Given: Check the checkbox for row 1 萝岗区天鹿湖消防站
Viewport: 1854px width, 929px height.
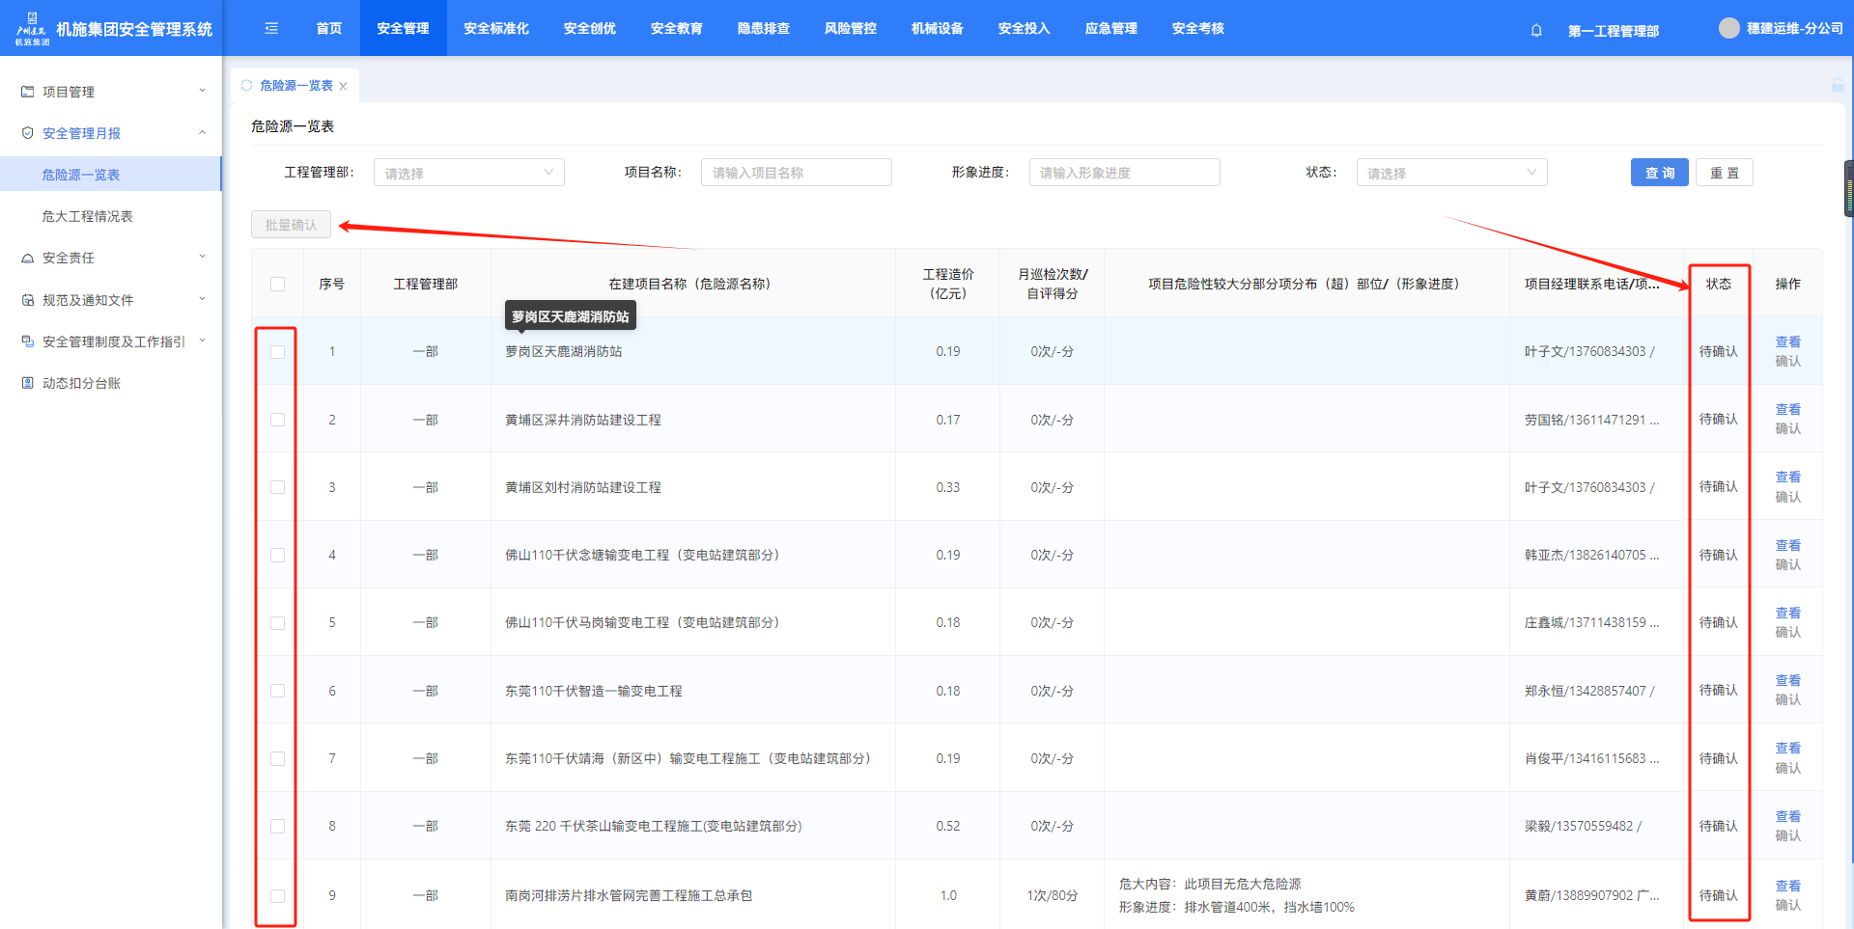Looking at the screenshot, I should [x=278, y=352].
